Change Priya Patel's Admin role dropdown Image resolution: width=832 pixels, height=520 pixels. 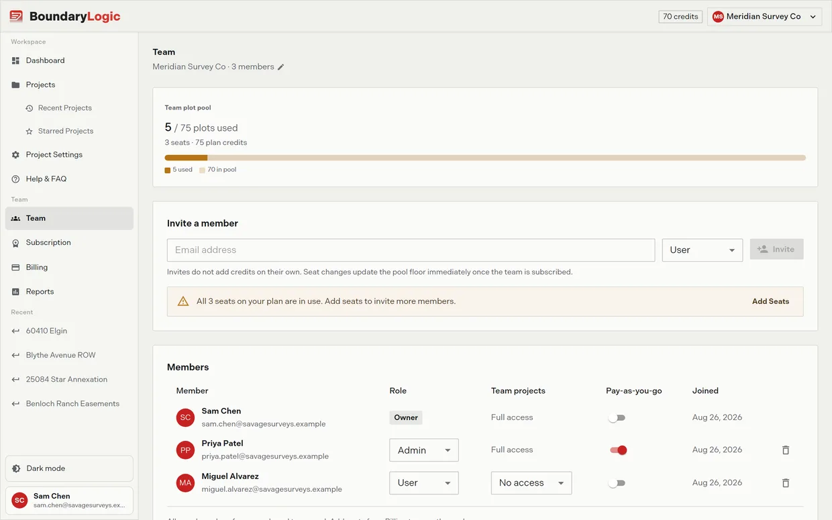click(x=424, y=450)
